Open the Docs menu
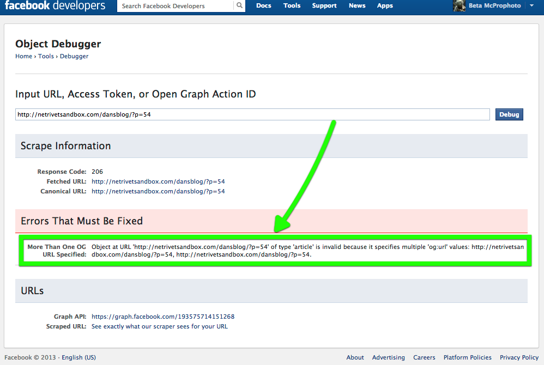The image size is (544, 365). pos(264,5)
